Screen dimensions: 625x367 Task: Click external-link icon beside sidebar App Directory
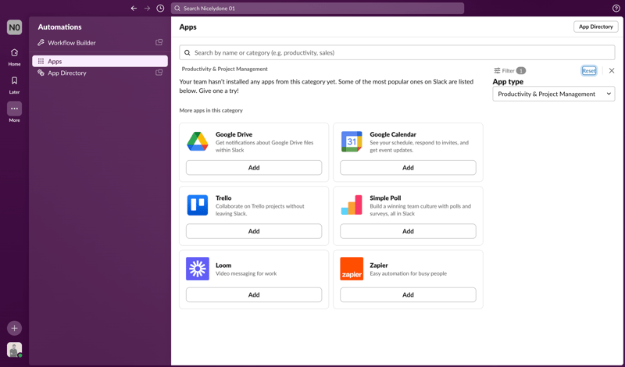[159, 73]
